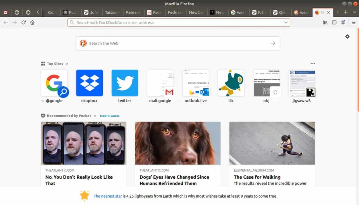This screenshot has height=205, width=359.
Task: Go back with the back arrow button
Action: tap(6, 22)
